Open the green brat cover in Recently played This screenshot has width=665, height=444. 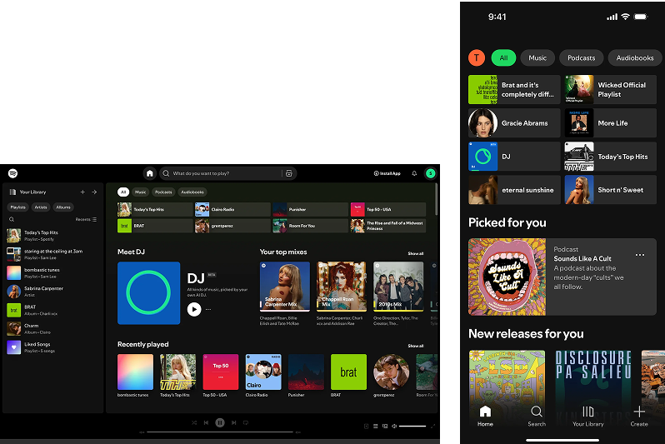[348, 372]
